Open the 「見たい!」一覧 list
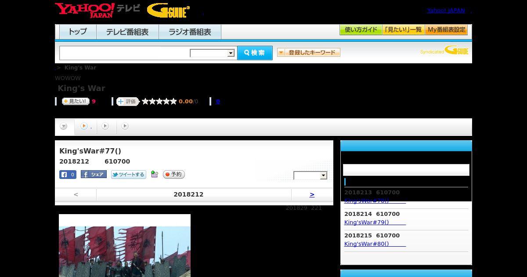 pos(404,30)
